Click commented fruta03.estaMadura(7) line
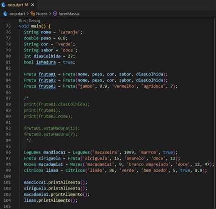 51,134
